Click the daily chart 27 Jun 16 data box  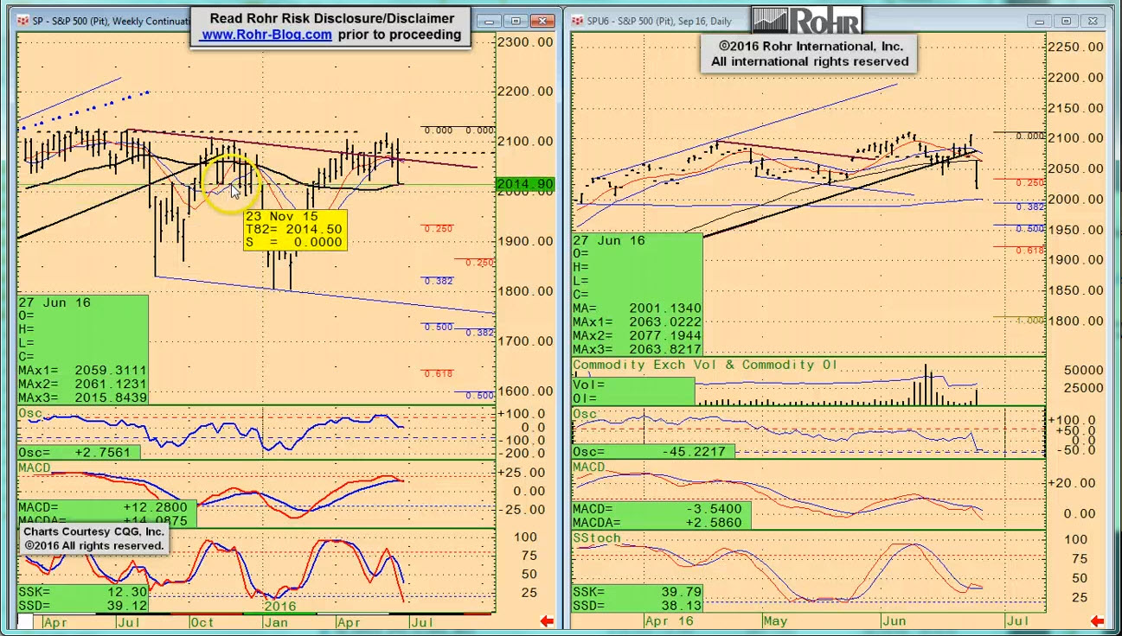click(637, 294)
